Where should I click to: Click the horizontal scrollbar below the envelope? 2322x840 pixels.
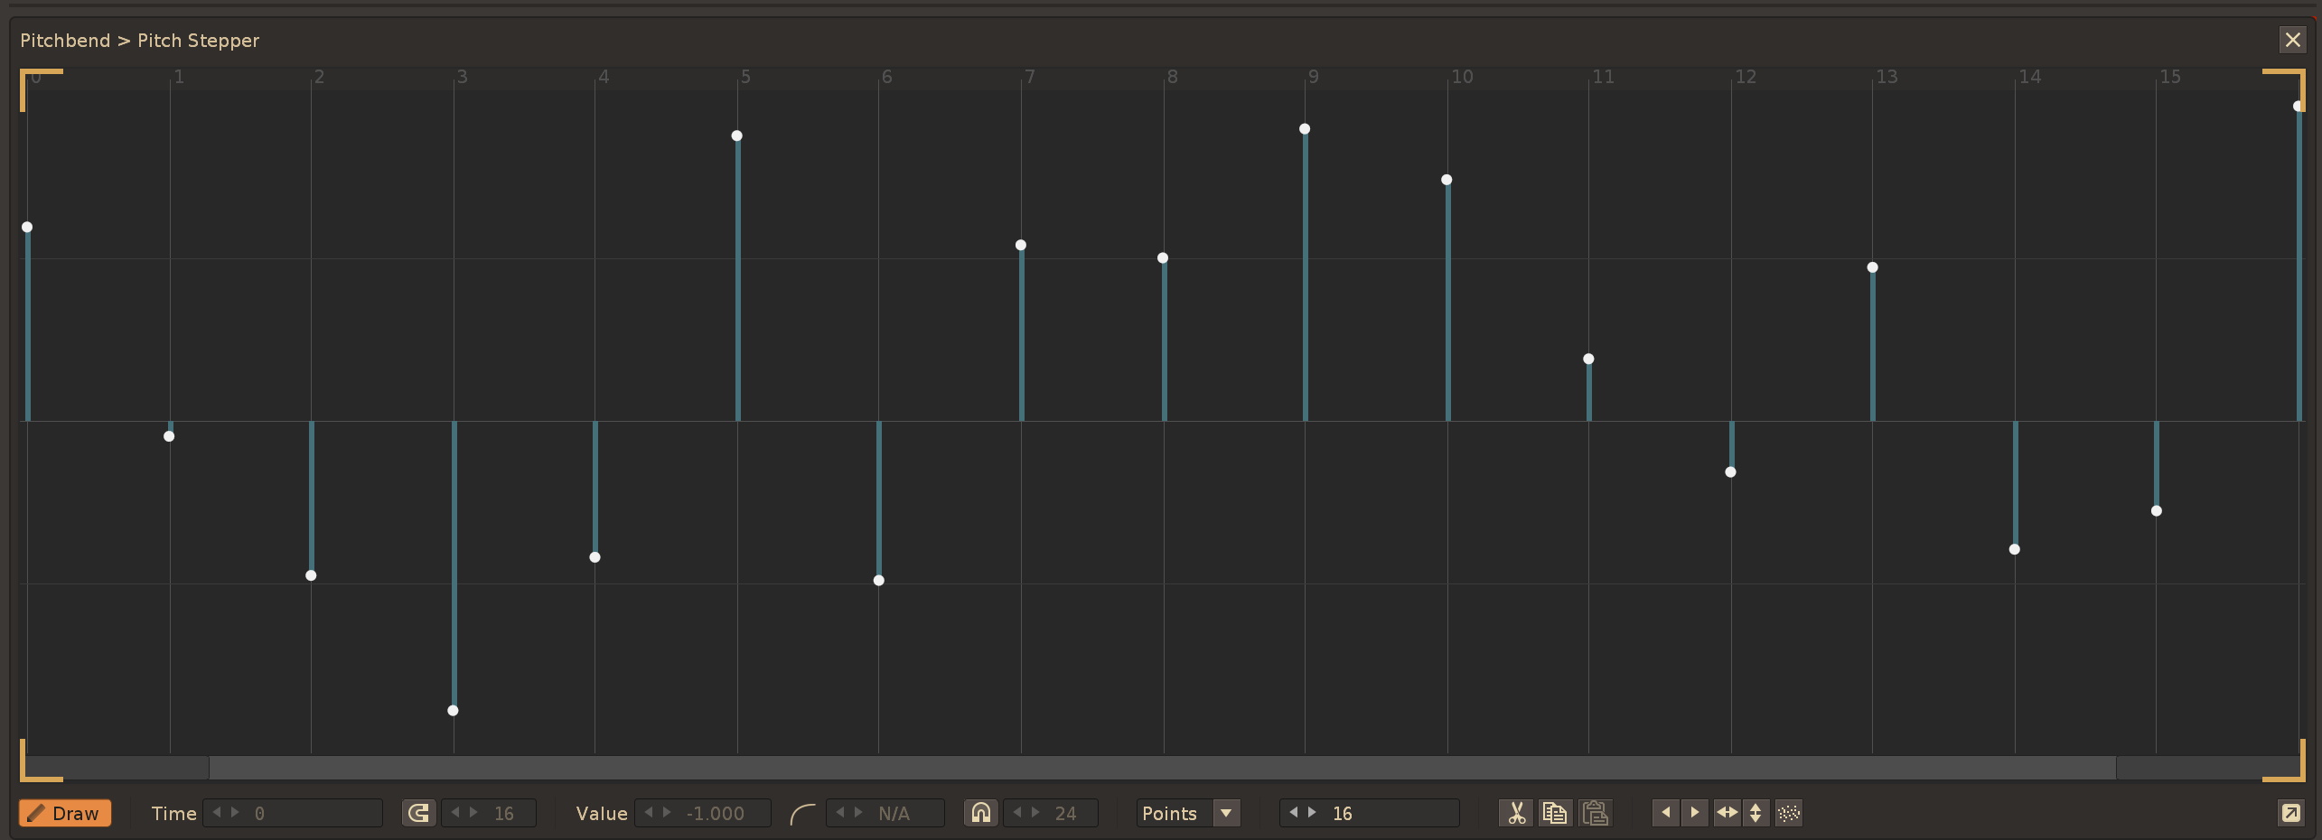[x=1161, y=768]
